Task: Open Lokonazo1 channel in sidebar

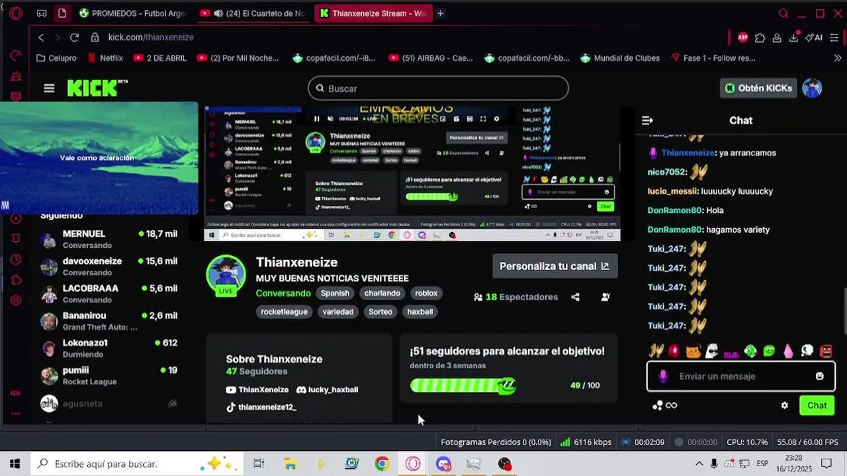Action: click(x=110, y=348)
